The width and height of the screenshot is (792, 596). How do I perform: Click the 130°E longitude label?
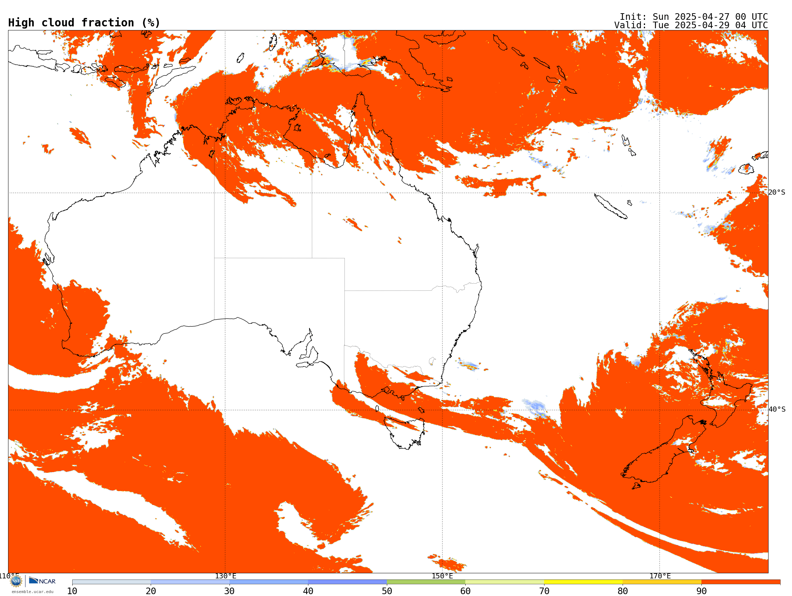(225, 576)
